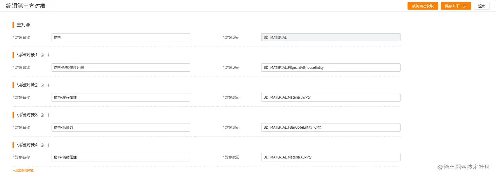Click 对象编码 label in 主对象 section
Image resolution: width=496 pixels, height=176 pixels.
tap(232, 38)
